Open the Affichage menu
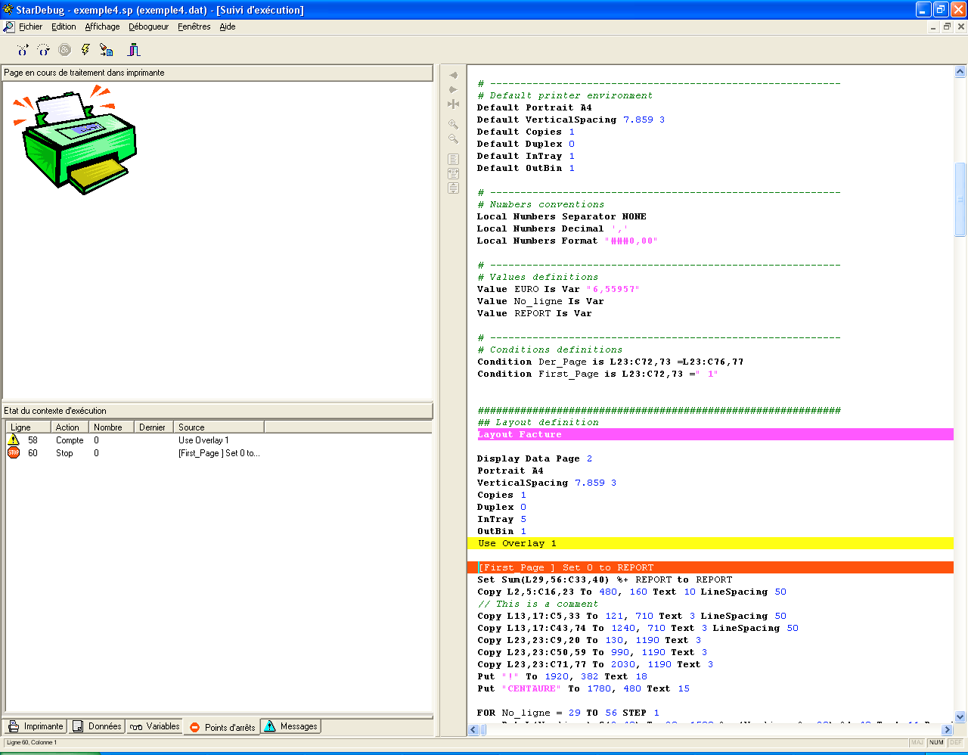Screen dimensions: 968x755 (x=102, y=26)
